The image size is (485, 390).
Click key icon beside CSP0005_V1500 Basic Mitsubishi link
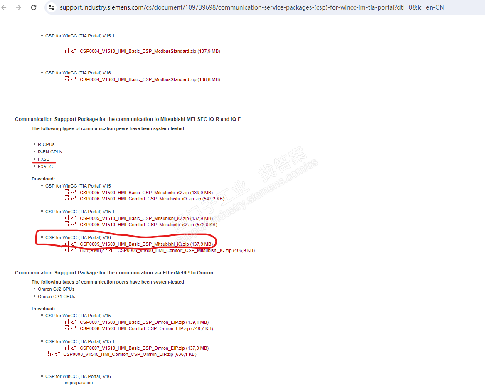[x=74, y=192]
